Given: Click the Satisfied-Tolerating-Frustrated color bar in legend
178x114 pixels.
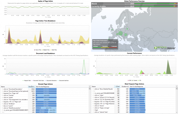Looking at the screenshot, I should [105, 47].
